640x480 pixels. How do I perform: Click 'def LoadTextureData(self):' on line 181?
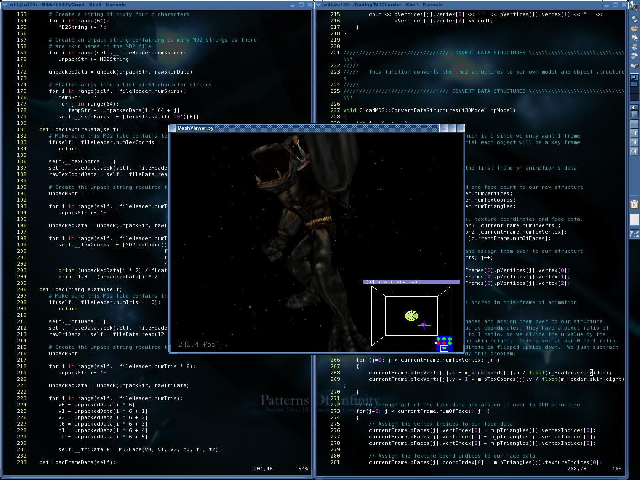coord(80,129)
